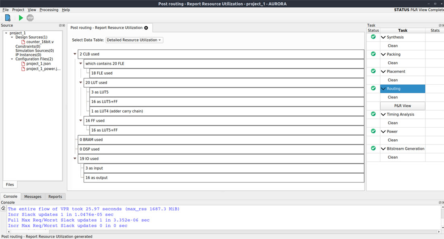This screenshot has height=239, width=444.
Task: Open the File menu
Action: pyautogui.click(x=6, y=10)
